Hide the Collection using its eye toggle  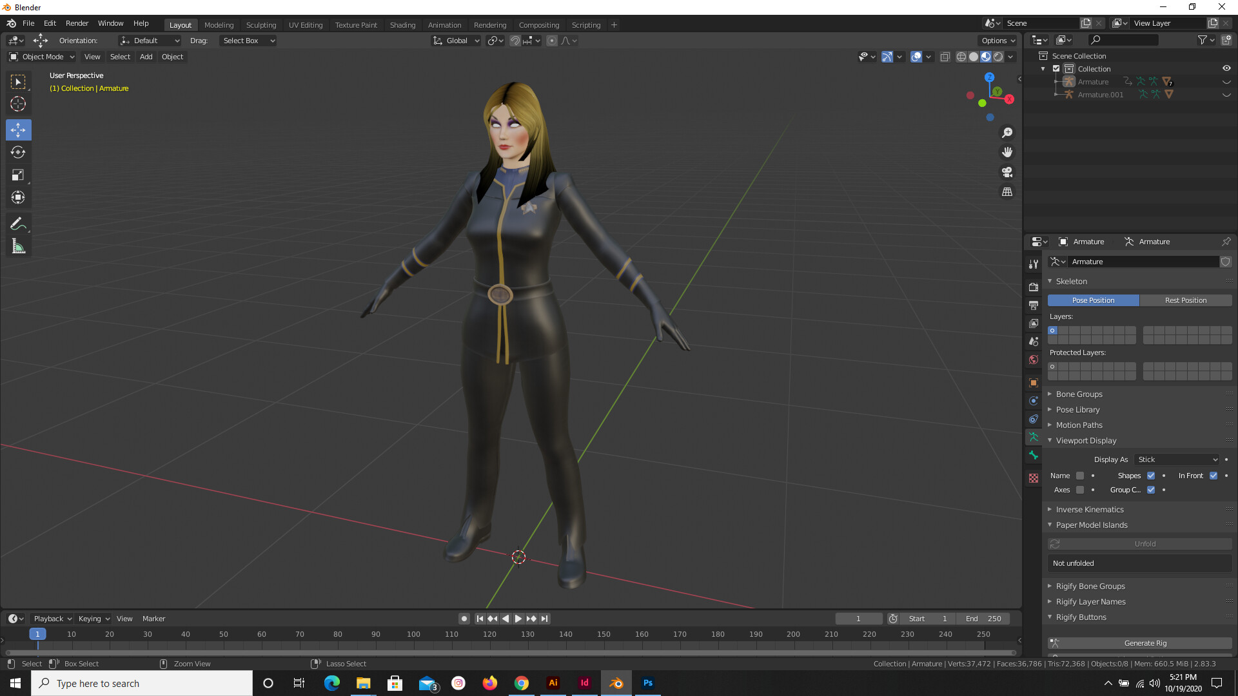pos(1226,68)
